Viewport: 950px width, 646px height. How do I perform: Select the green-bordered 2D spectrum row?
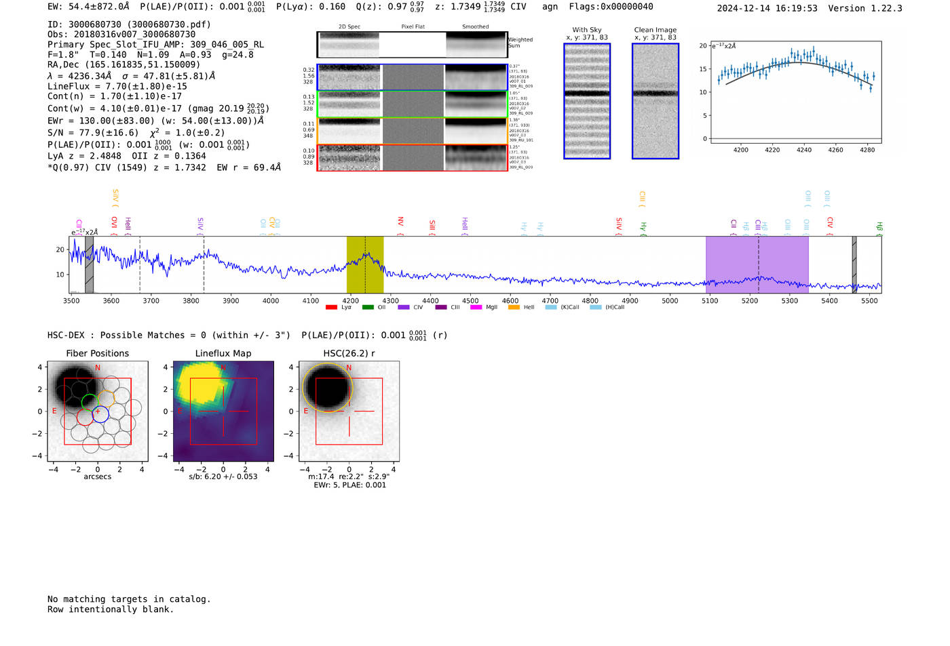tap(413, 104)
